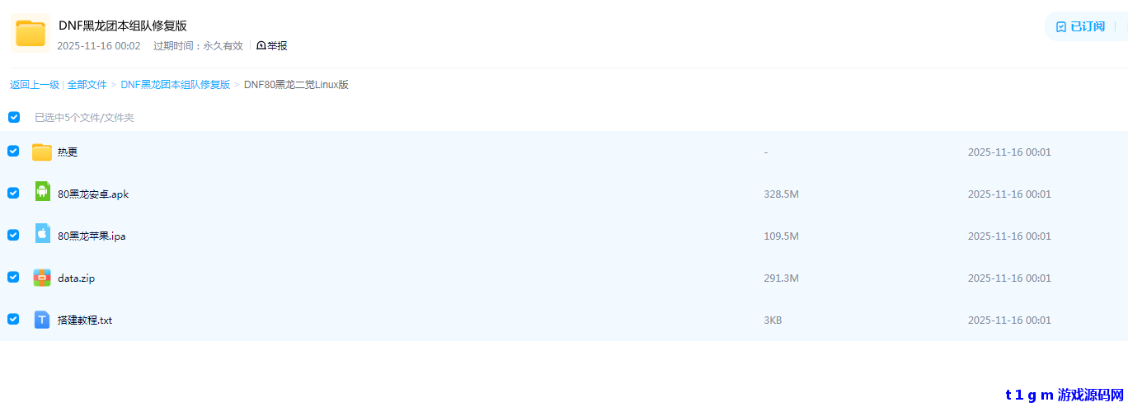Click the text file icon for 搭建教程.txt

(x=42, y=320)
